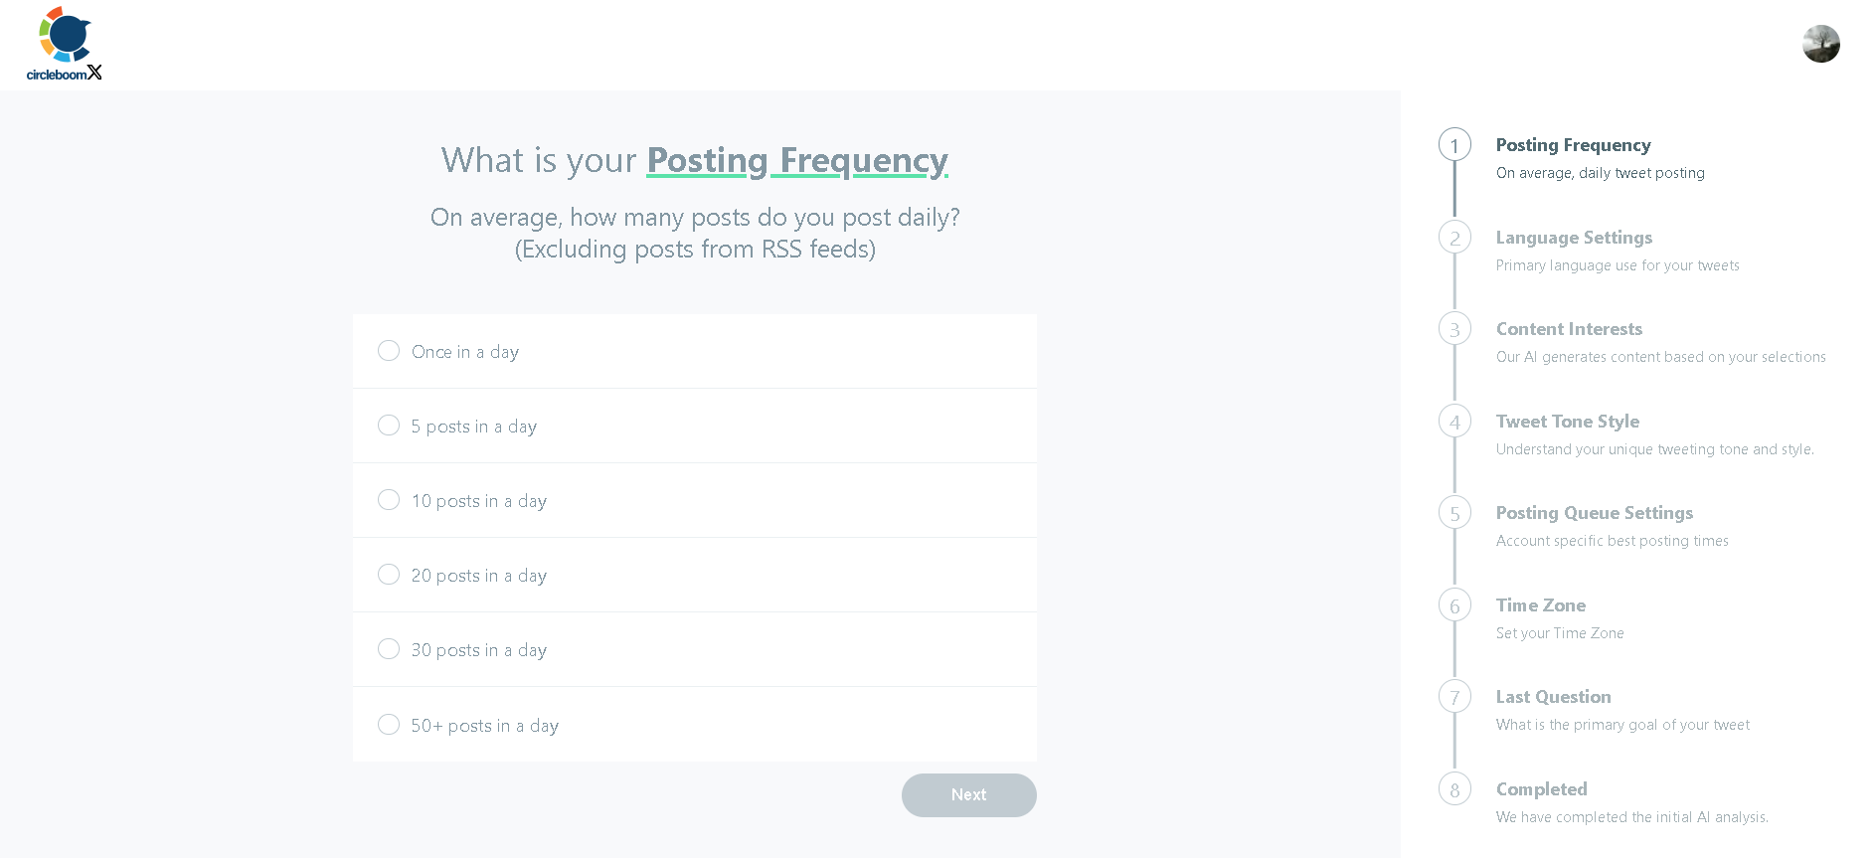Click step 2 Language Settings circle
The image size is (1875, 858).
click(x=1454, y=237)
